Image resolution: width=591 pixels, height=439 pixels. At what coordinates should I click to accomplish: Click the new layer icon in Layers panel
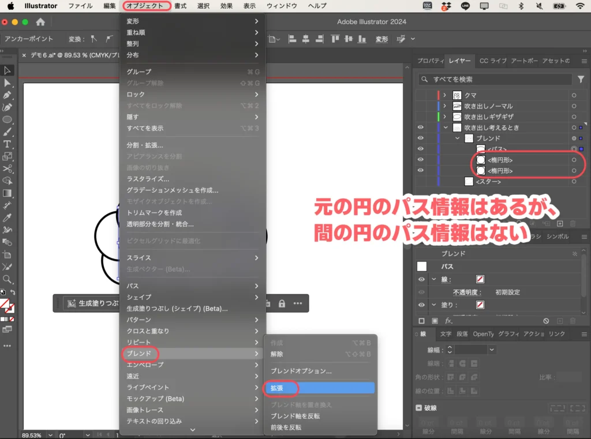pos(560,224)
